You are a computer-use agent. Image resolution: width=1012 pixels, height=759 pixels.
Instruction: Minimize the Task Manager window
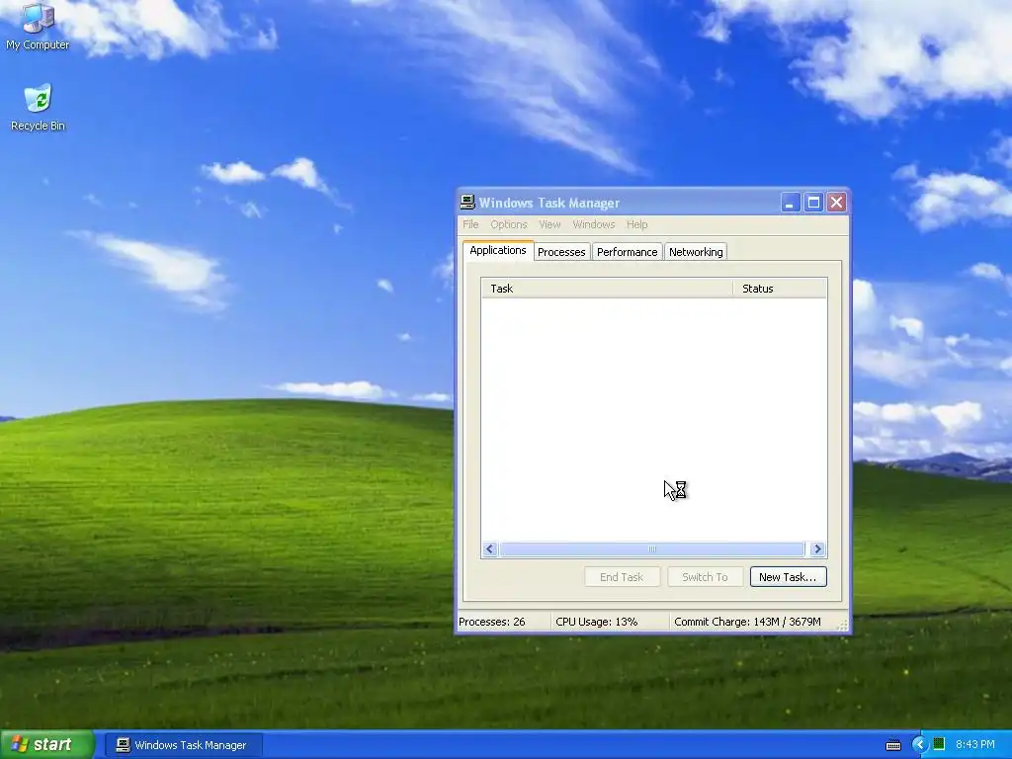point(790,203)
